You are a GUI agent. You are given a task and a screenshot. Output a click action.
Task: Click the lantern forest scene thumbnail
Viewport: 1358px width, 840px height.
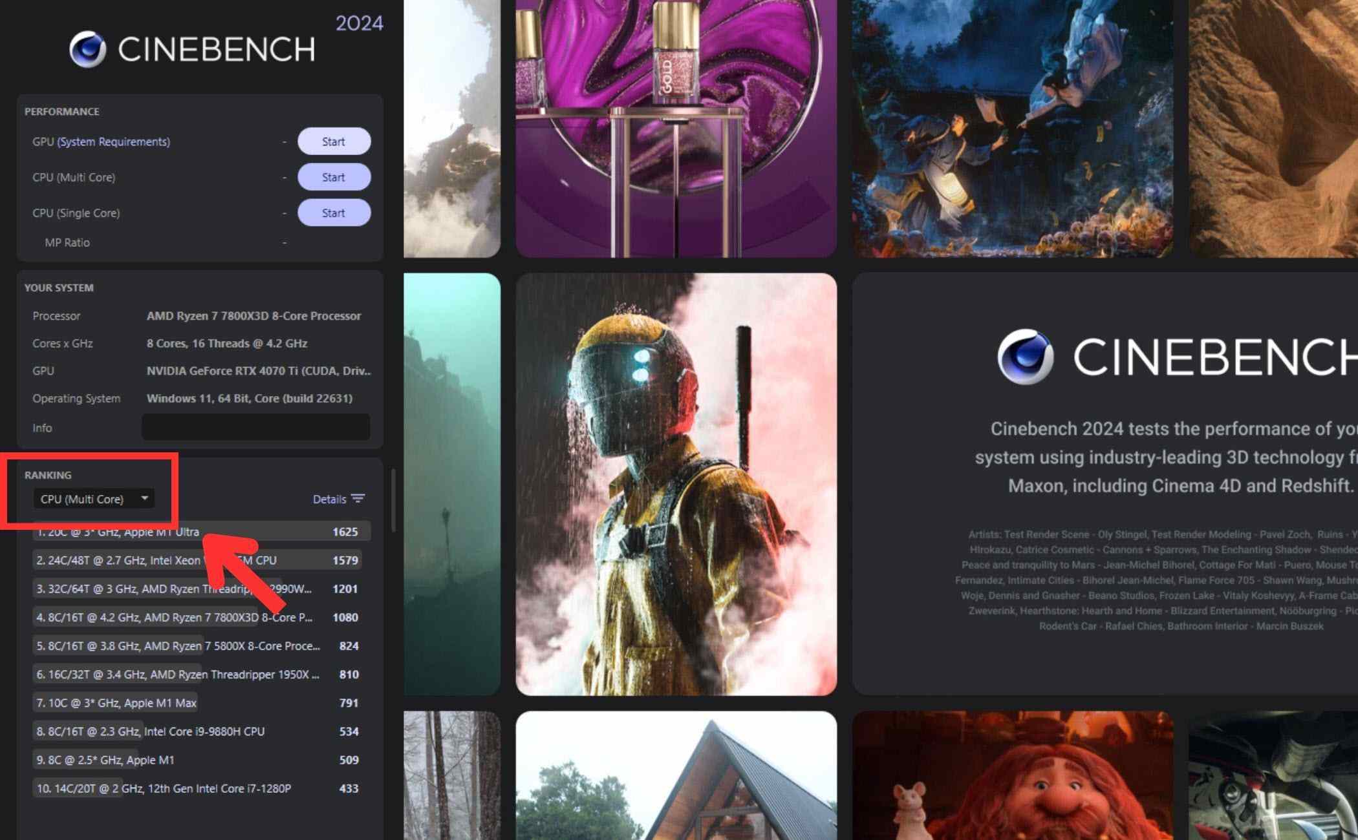pos(1012,126)
